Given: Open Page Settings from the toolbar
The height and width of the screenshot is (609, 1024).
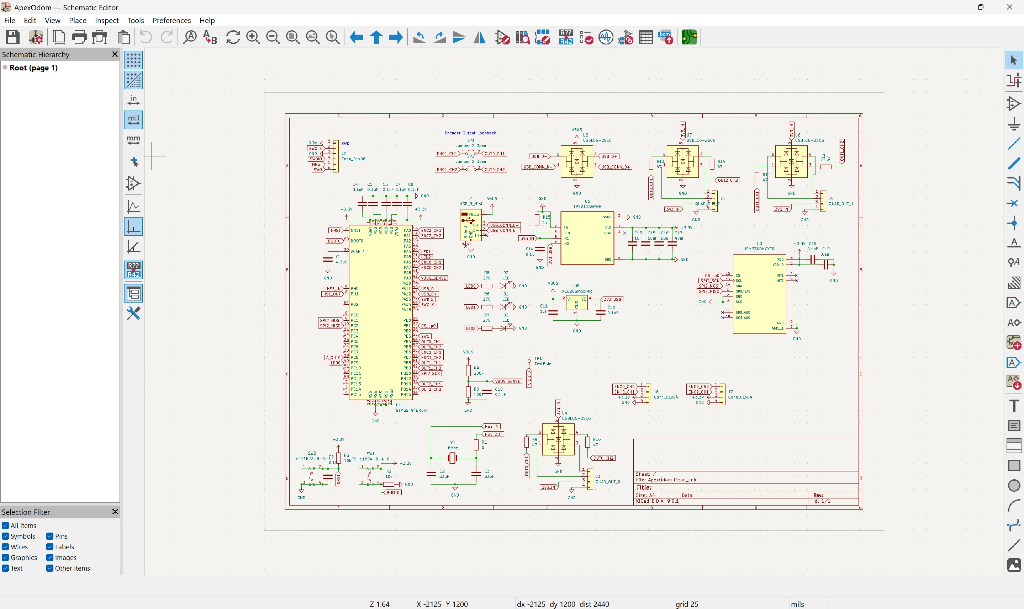Looking at the screenshot, I should (x=59, y=37).
